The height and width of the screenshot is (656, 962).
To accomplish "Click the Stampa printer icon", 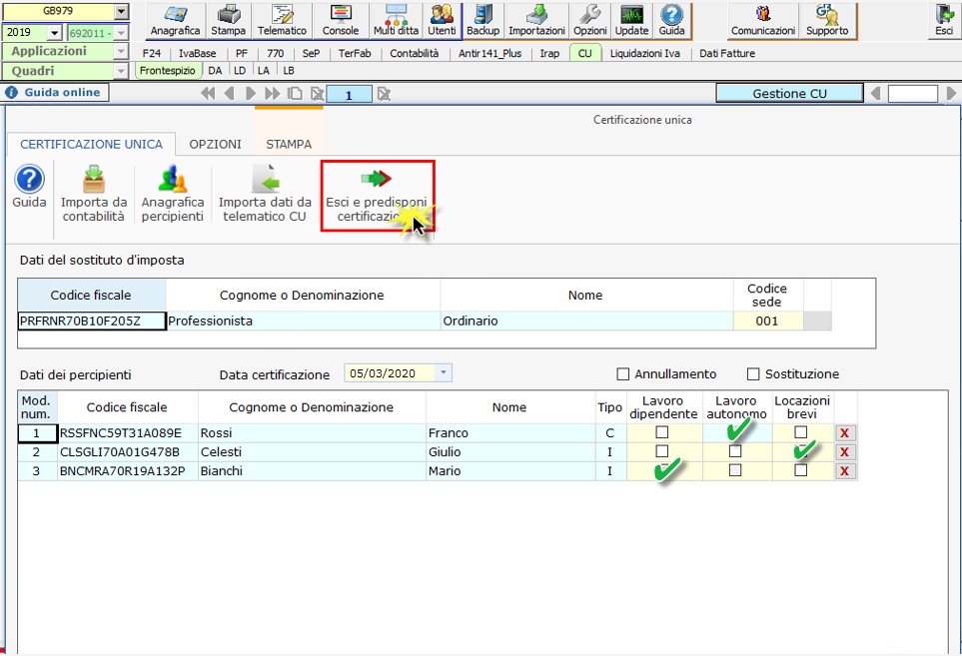I will 228,20.
